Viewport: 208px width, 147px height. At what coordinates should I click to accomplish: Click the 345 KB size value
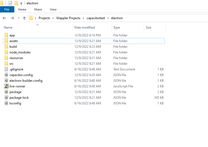[x=159, y=98]
